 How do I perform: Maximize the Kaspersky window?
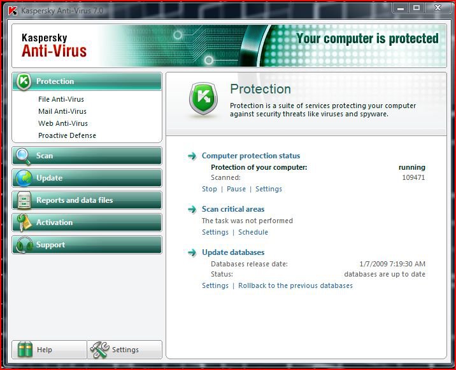tap(417, 8)
